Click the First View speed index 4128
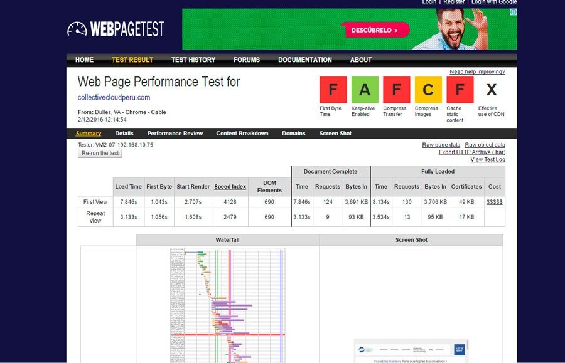Screen dimensions: 565x363 pyautogui.click(x=230, y=202)
